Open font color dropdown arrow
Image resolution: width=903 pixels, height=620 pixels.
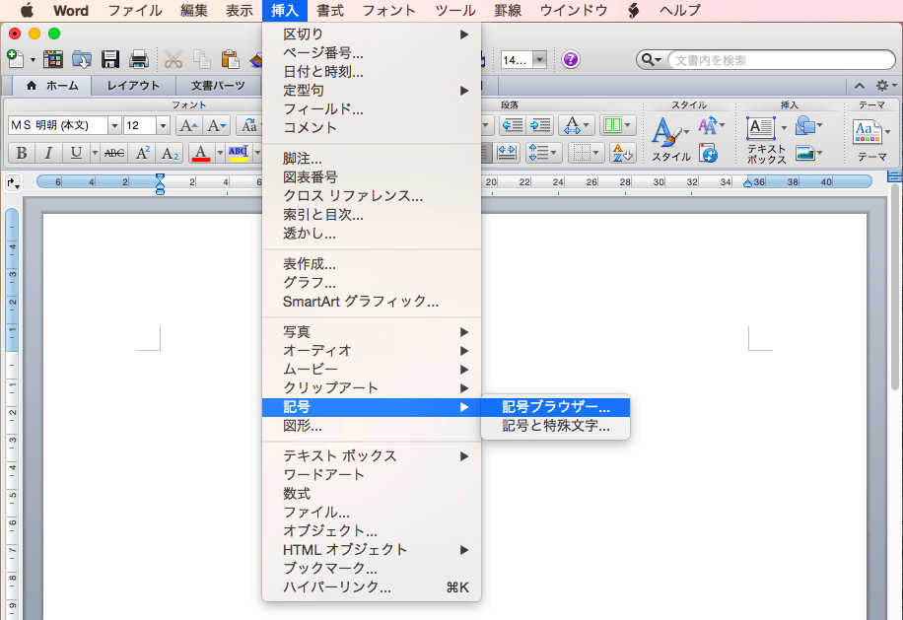tap(220, 153)
